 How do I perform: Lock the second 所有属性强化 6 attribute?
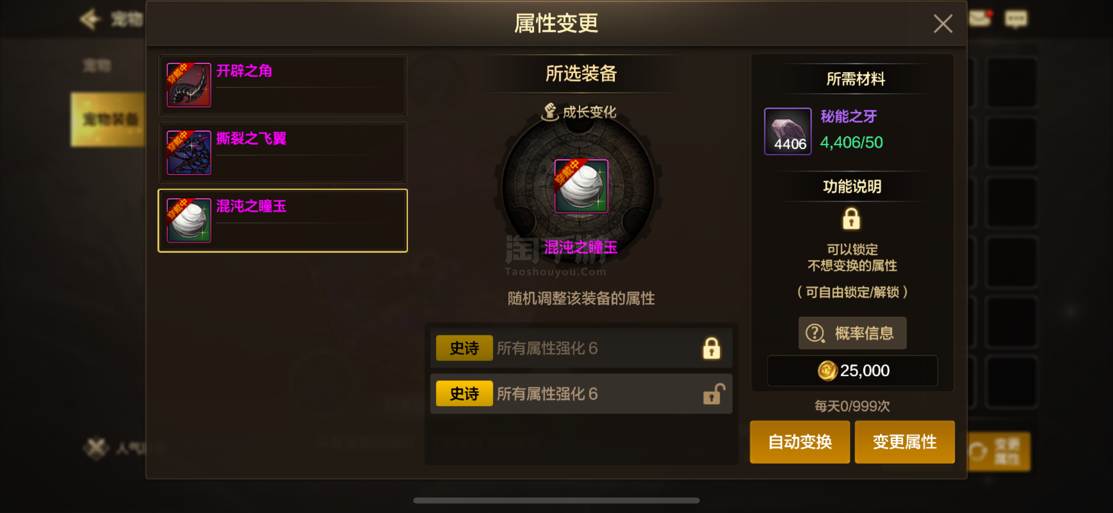[x=713, y=394]
